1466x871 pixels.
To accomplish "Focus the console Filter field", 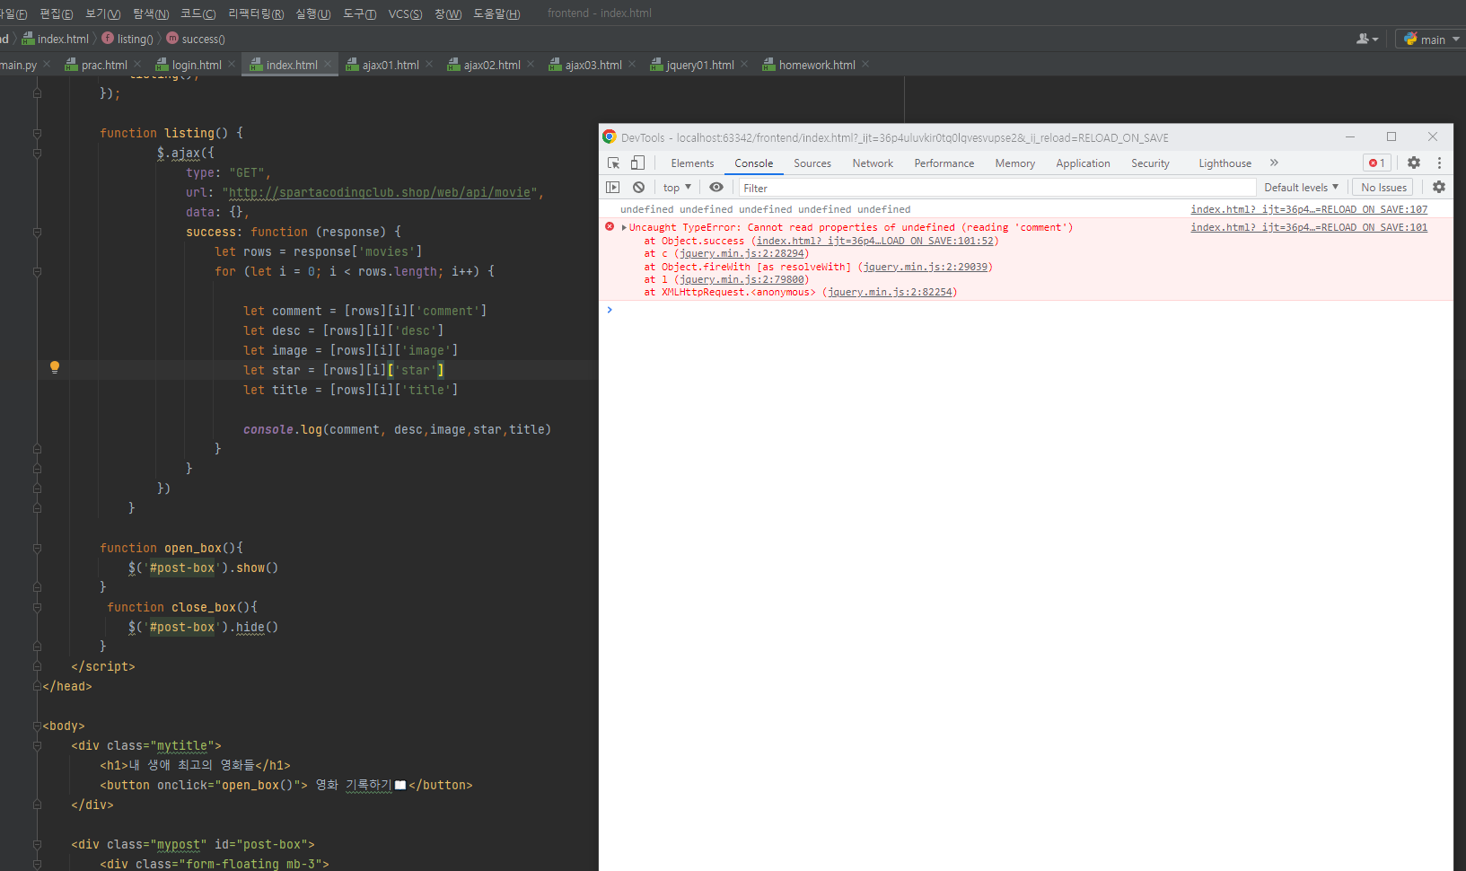I will click(x=996, y=188).
